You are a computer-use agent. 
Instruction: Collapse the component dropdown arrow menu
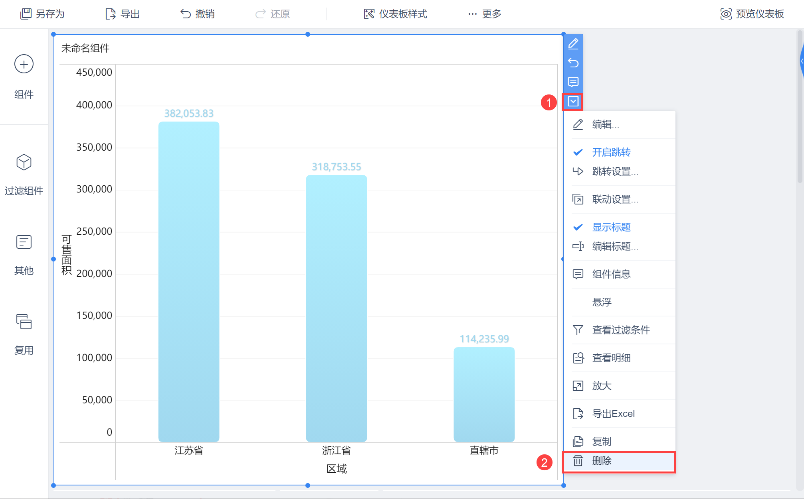pyautogui.click(x=573, y=102)
